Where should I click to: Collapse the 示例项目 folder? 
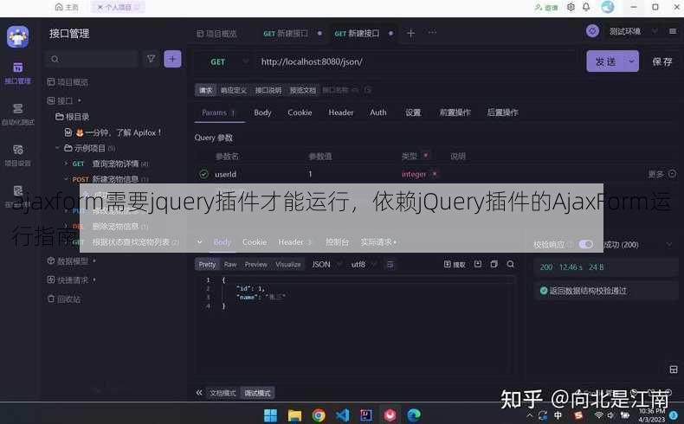click(x=57, y=148)
